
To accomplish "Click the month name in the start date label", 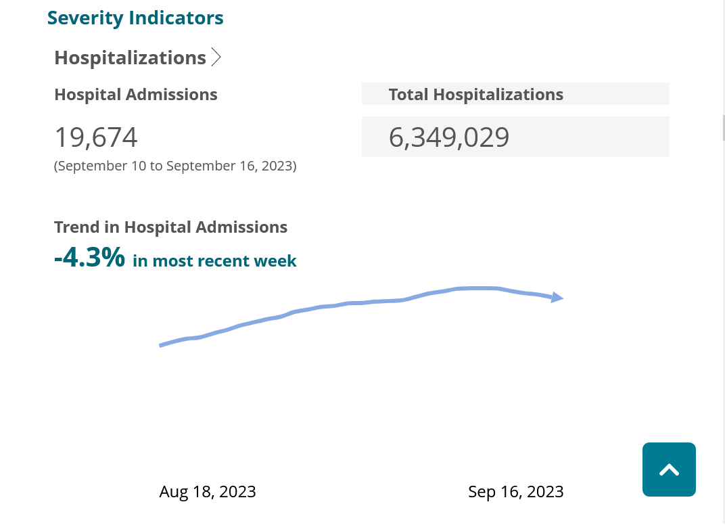I will [172, 491].
